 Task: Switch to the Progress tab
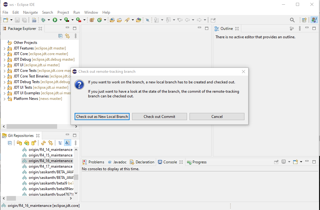pos(197,162)
